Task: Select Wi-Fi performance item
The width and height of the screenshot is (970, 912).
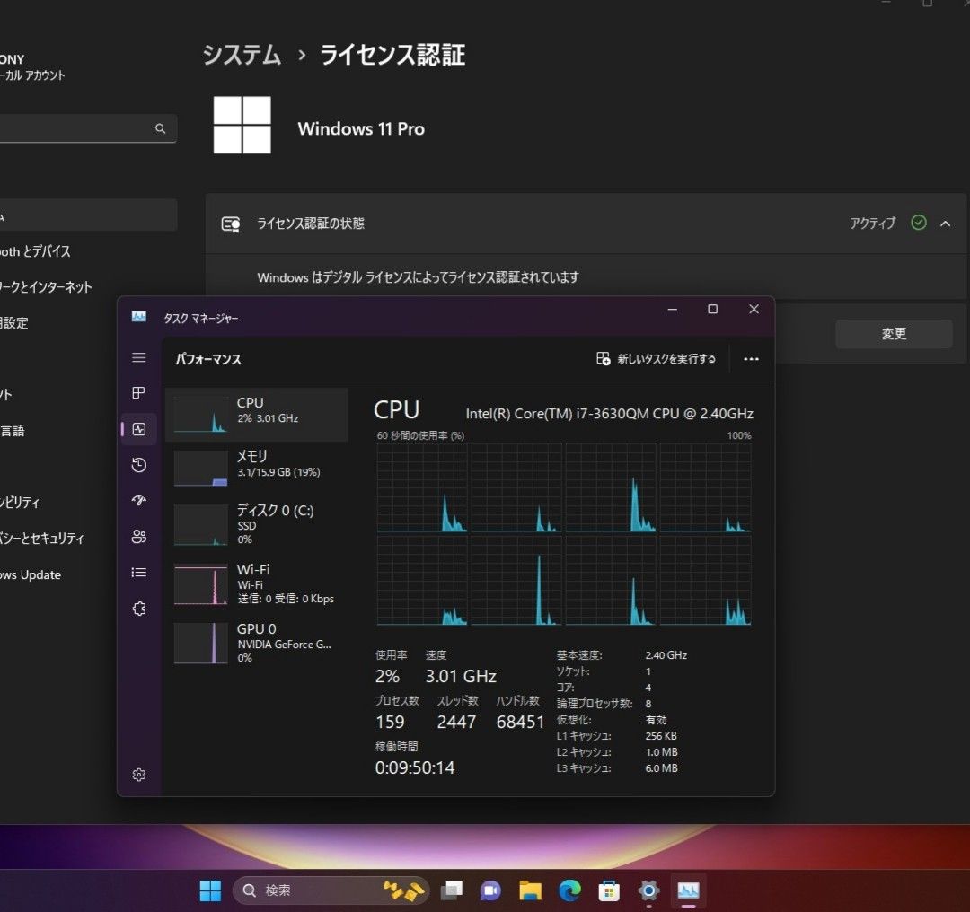Action: tap(257, 583)
